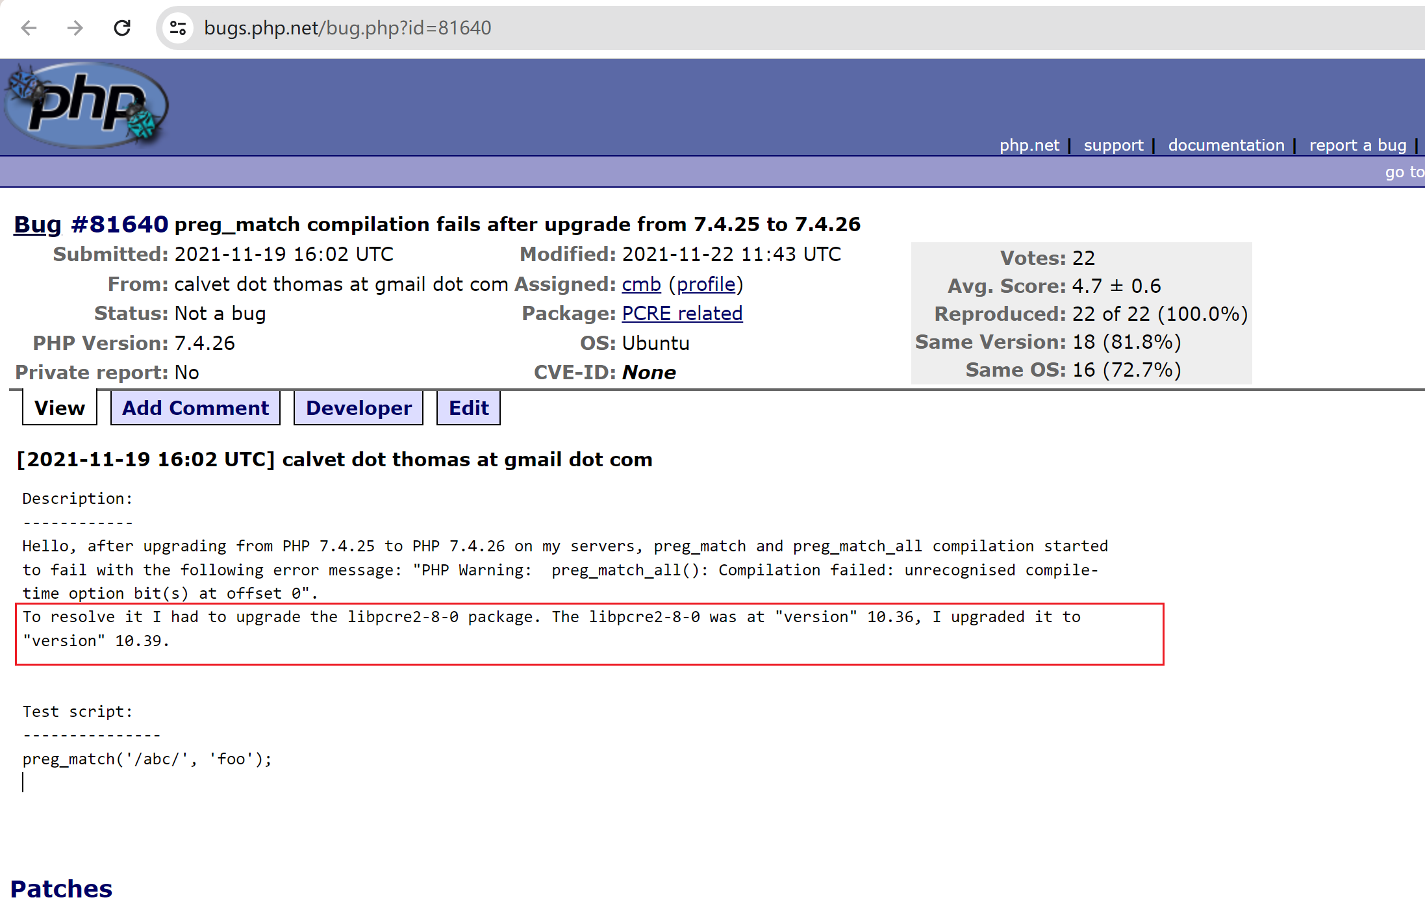Open PCRE related package link
Image resolution: width=1425 pixels, height=902 pixels.
coord(682,314)
